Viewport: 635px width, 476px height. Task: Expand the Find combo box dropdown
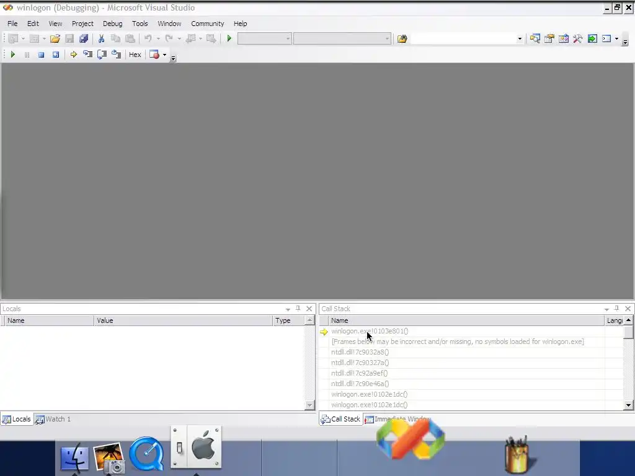520,39
